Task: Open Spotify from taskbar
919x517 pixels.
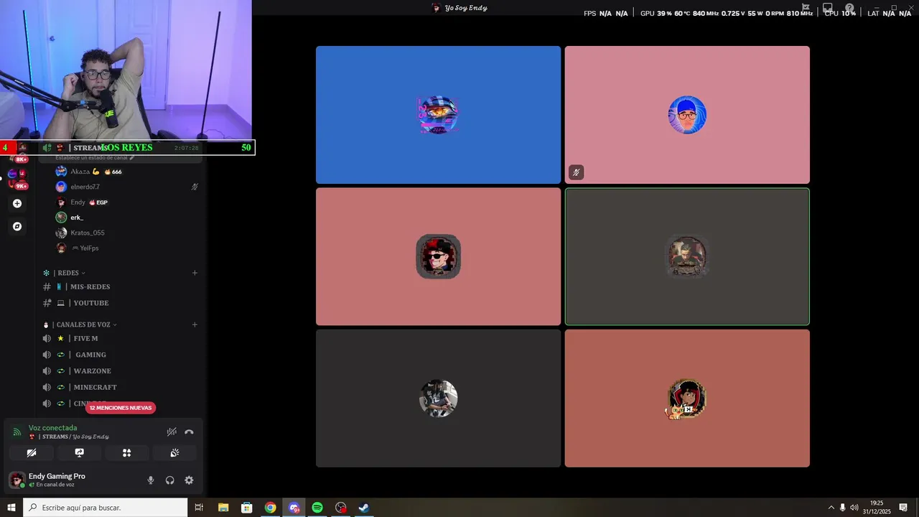Action: (x=317, y=508)
